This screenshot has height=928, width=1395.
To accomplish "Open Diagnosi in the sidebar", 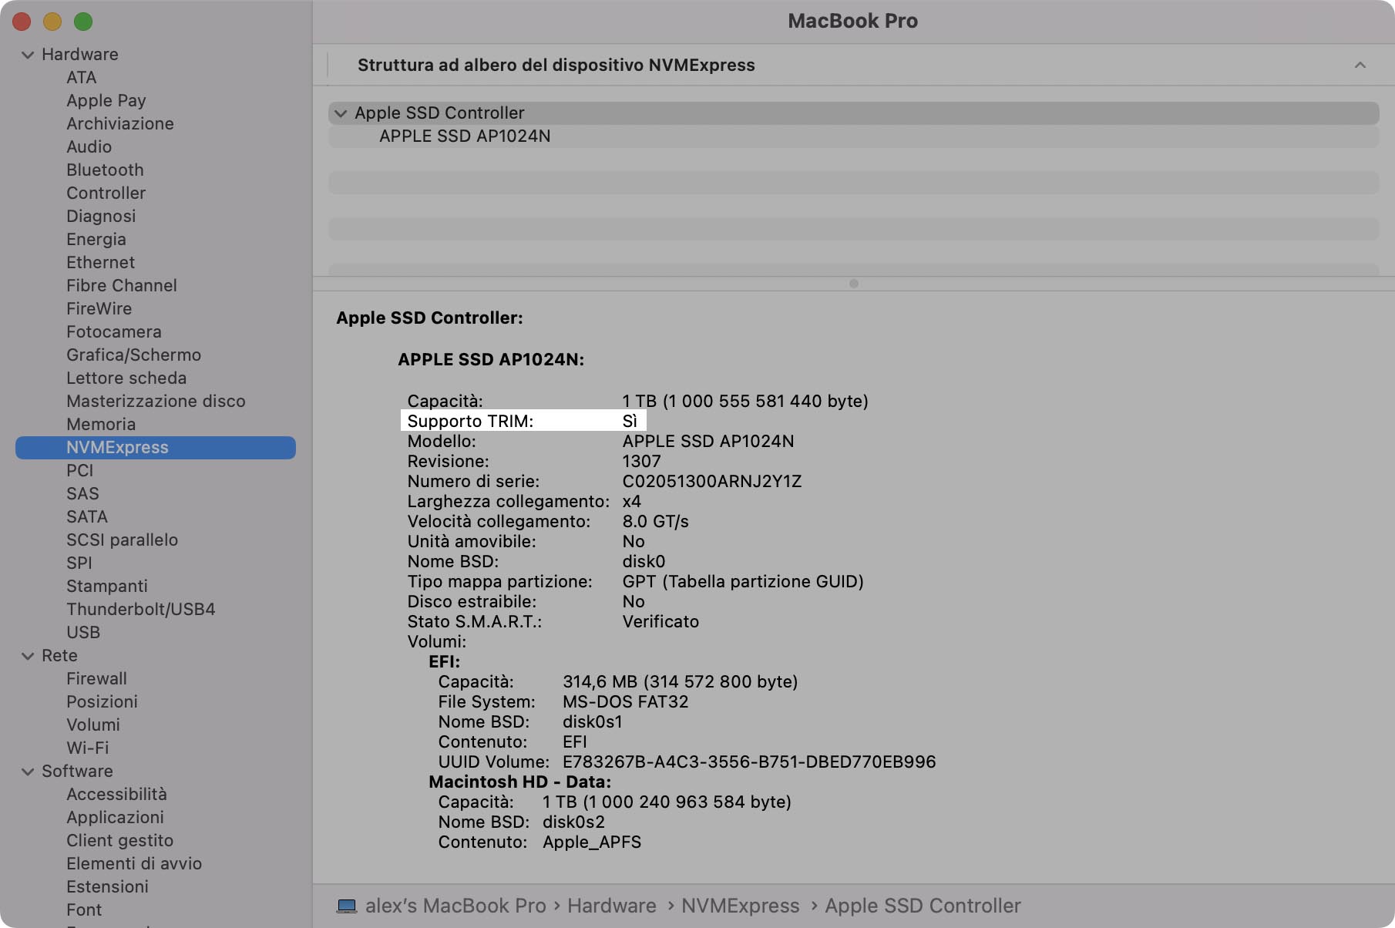I will point(101,217).
